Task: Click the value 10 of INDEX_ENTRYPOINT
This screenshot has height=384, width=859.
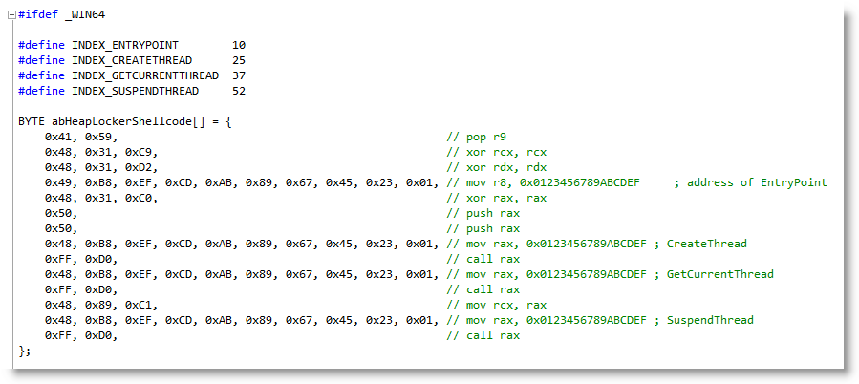Action: coord(238,46)
